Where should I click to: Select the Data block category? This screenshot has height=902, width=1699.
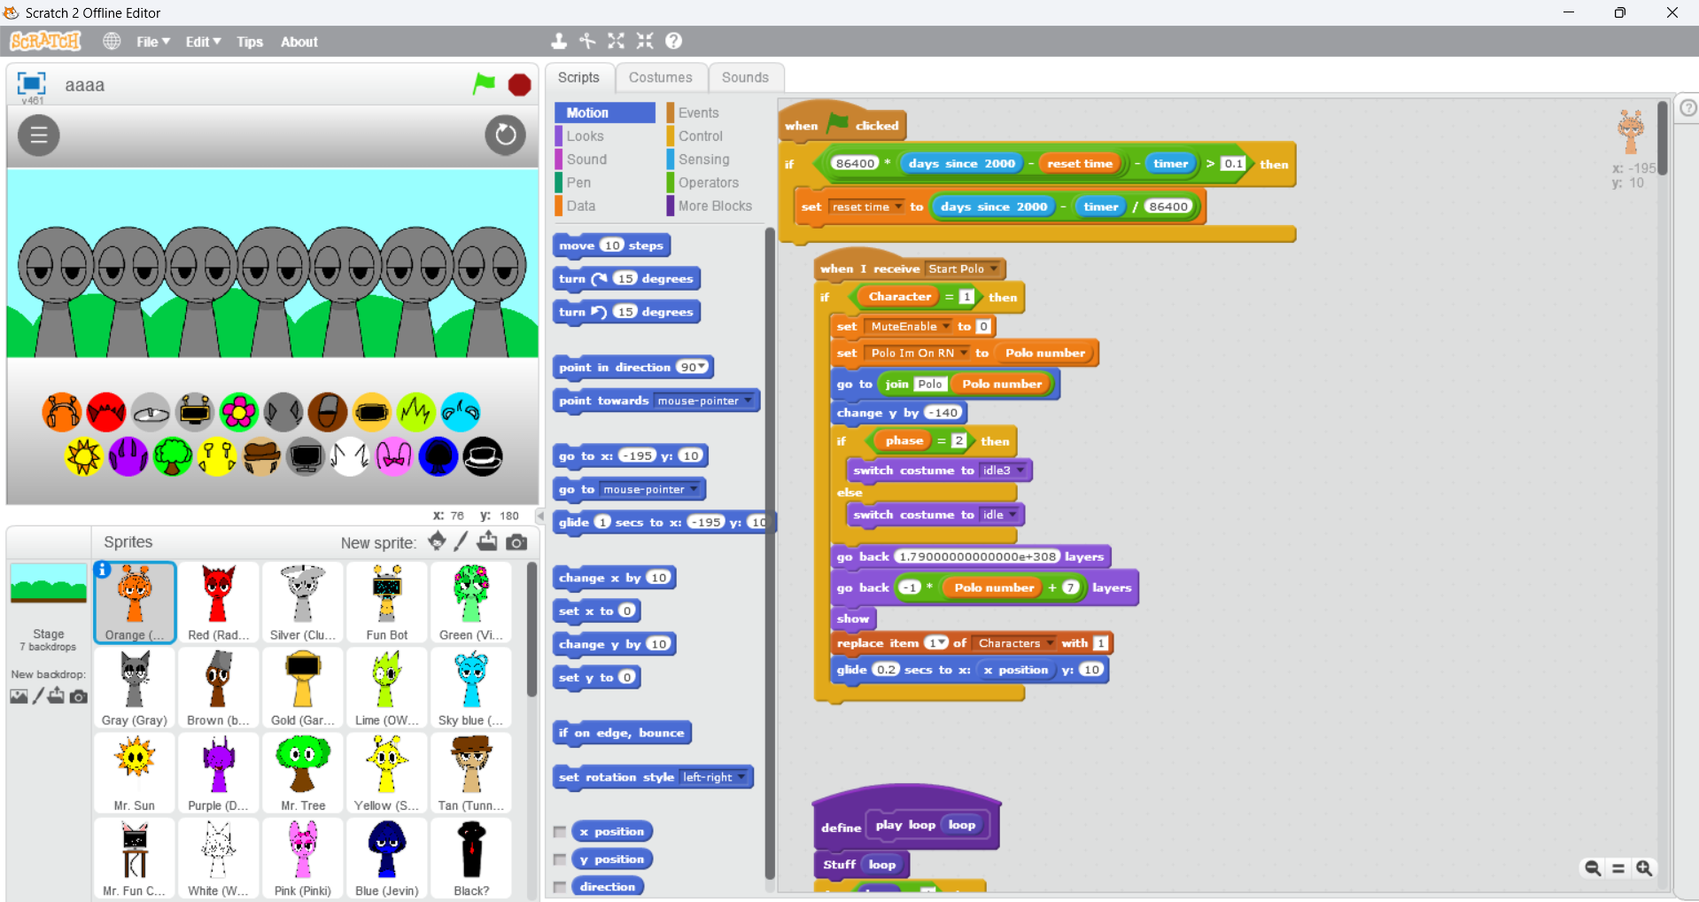click(x=604, y=206)
